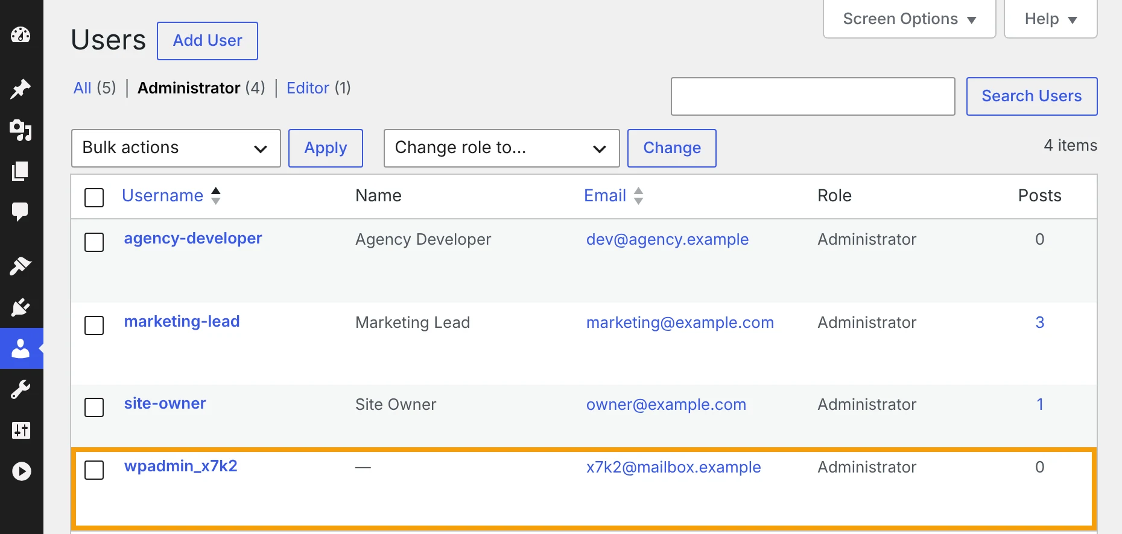Switch to the Editor (1) filter
The image size is (1122, 534).
tap(319, 88)
